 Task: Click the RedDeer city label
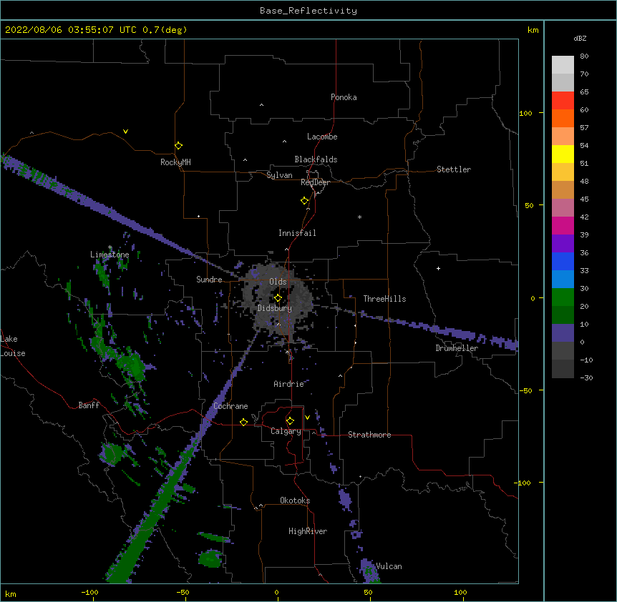(x=315, y=182)
